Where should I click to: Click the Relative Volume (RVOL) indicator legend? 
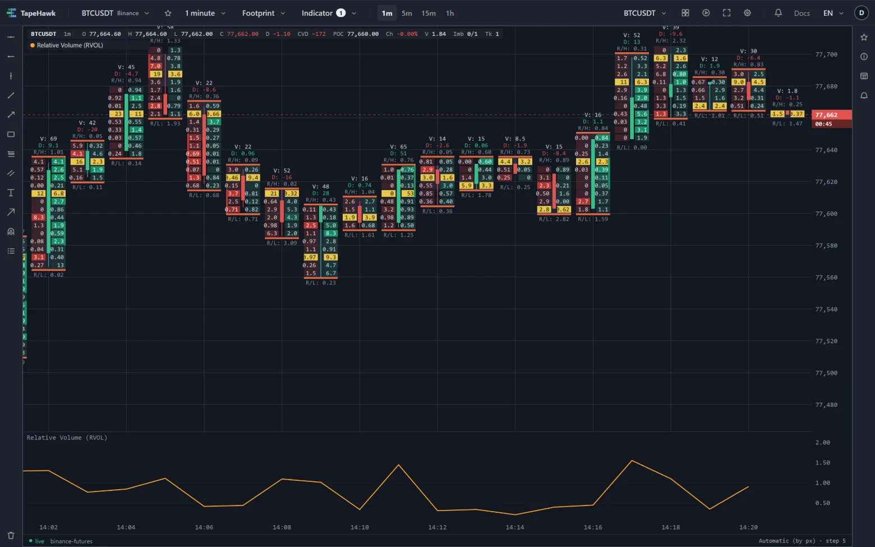click(67, 45)
